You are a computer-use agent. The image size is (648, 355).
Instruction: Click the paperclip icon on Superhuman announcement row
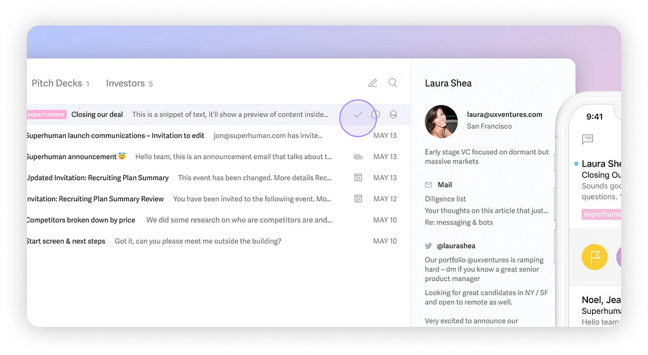pyautogui.click(x=358, y=157)
